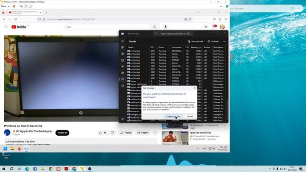Viewport: 306px width, 172px height.
Task: Click YouTube voice search microphone
Action: 165,27
